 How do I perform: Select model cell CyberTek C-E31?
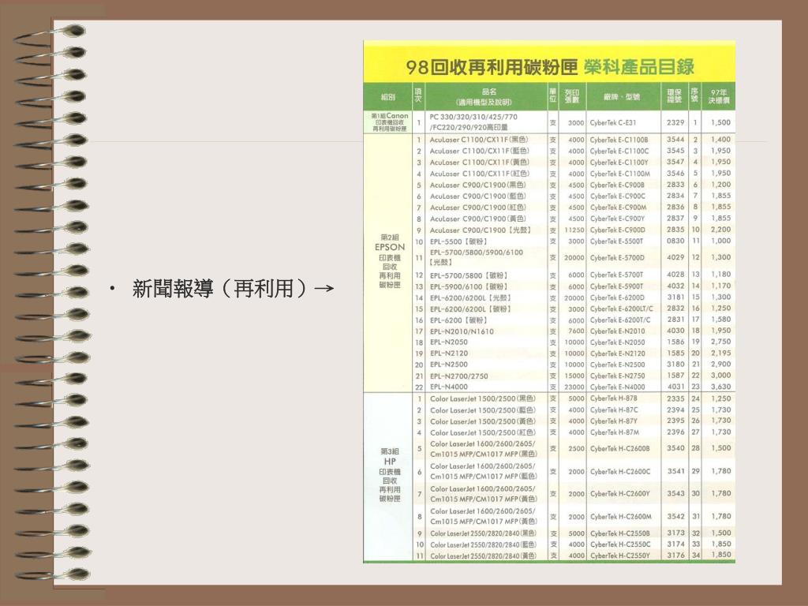click(x=612, y=122)
